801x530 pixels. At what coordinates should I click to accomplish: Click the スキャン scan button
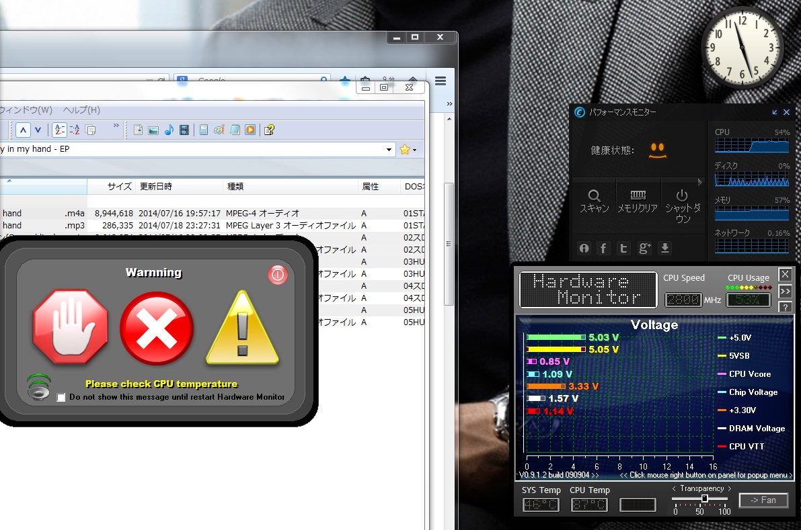coord(594,202)
